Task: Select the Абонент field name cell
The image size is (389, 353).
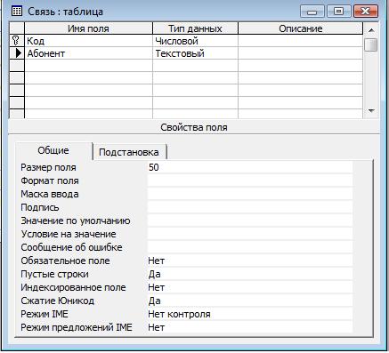Action: tap(88, 53)
